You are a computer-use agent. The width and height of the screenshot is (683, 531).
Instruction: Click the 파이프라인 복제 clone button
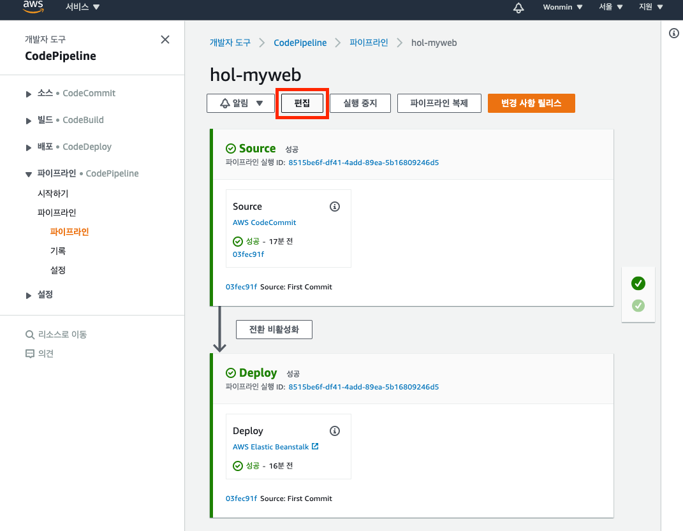click(439, 103)
